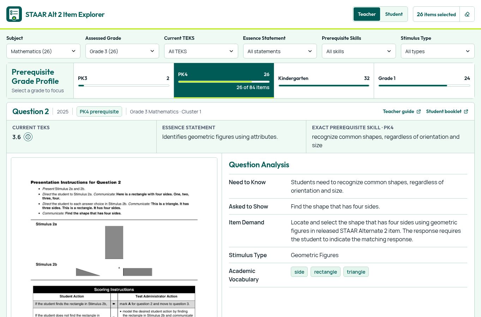Open the Stimulus Type dropdown

pos(438,51)
